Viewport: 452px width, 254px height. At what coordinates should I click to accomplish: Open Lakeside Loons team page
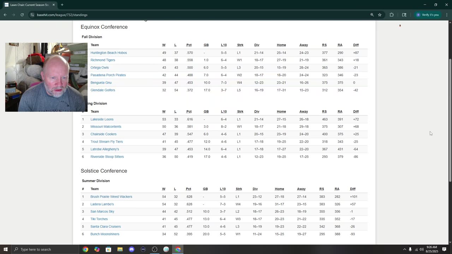click(102, 120)
